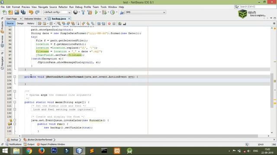Click the Save All toolbar icon
This screenshot has height=155, width=277.
point(23,12)
